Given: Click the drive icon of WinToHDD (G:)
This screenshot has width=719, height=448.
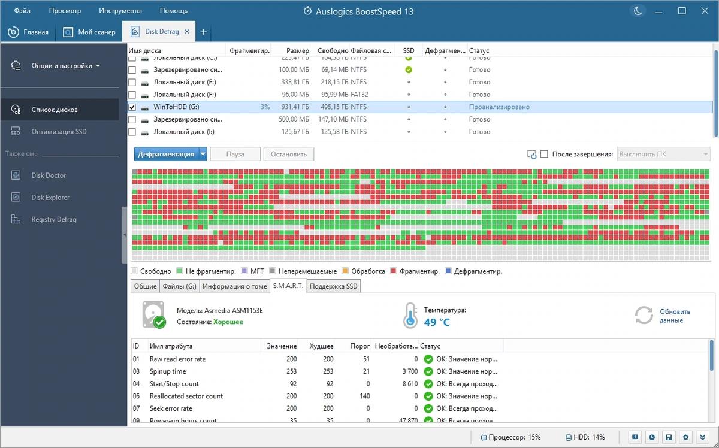Looking at the screenshot, I should (146, 107).
